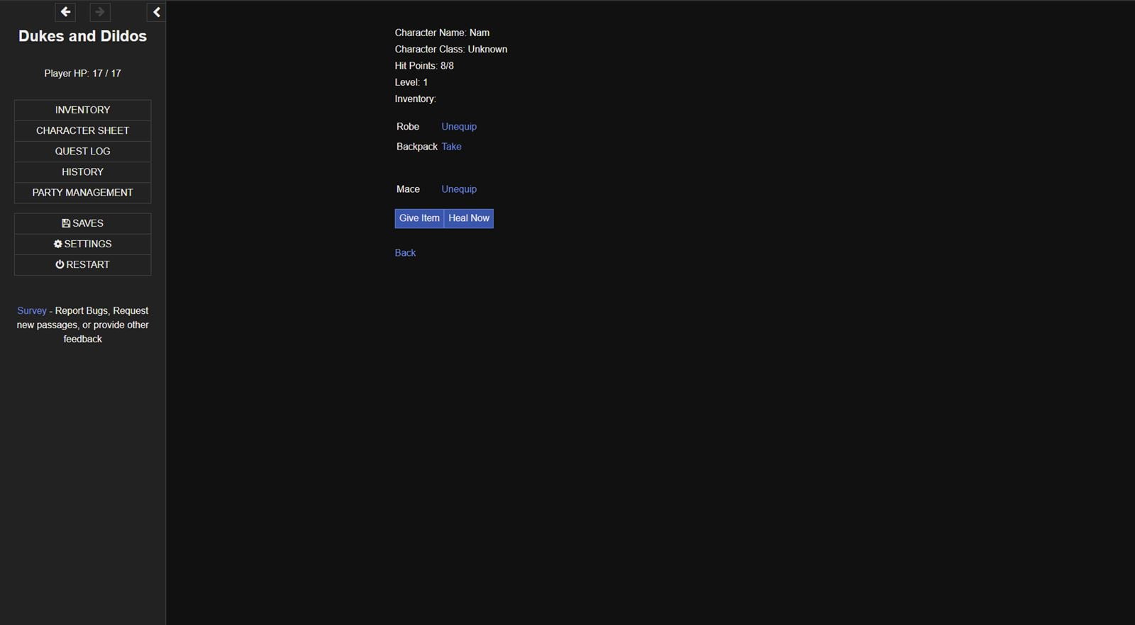This screenshot has height=625, width=1135.
Task: Open the Saves menu
Action: [82, 223]
